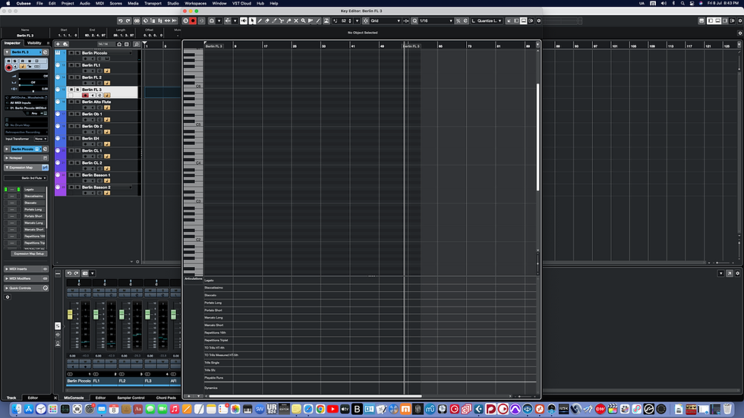744x418 pixels.
Task: Open the Berlin 3rd Flute expression map dropdown
Action: [x=26, y=178]
